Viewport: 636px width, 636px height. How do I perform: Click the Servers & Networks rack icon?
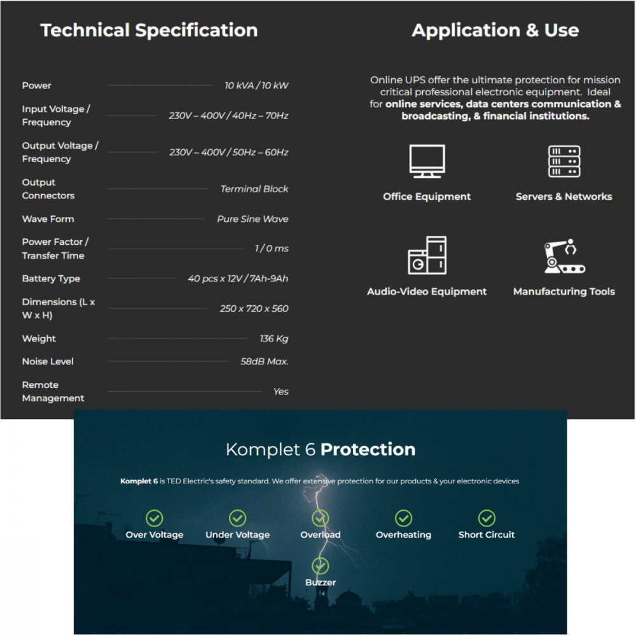tap(564, 162)
